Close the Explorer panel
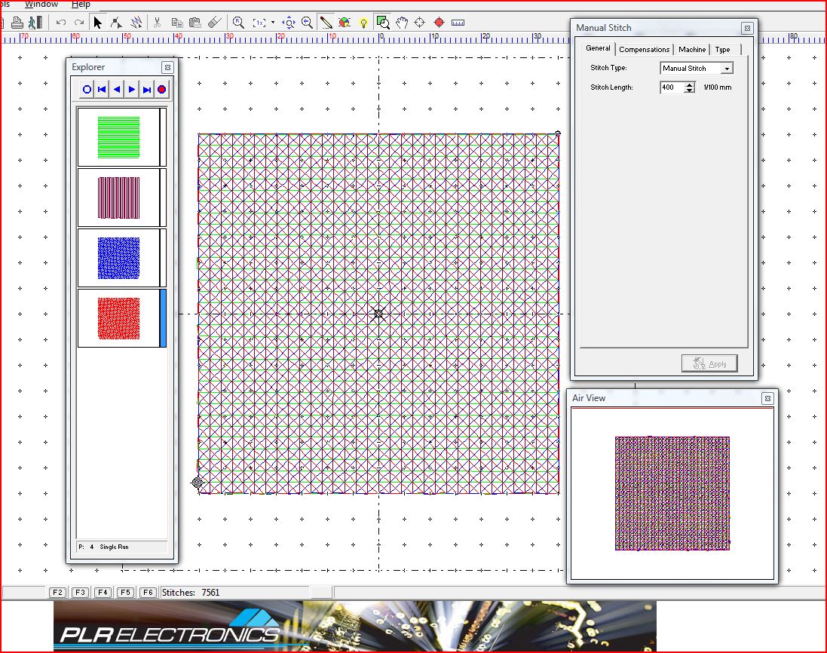Image resolution: width=827 pixels, height=653 pixels. tap(167, 68)
